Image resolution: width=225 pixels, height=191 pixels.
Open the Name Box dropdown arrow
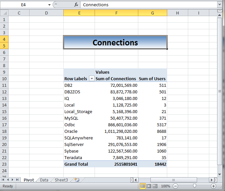(x=49, y=5)
